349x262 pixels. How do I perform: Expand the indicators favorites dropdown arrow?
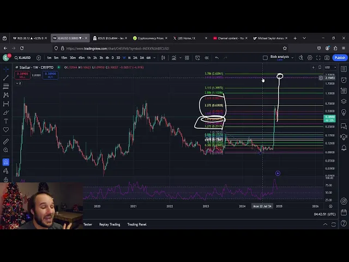point(180,58)
